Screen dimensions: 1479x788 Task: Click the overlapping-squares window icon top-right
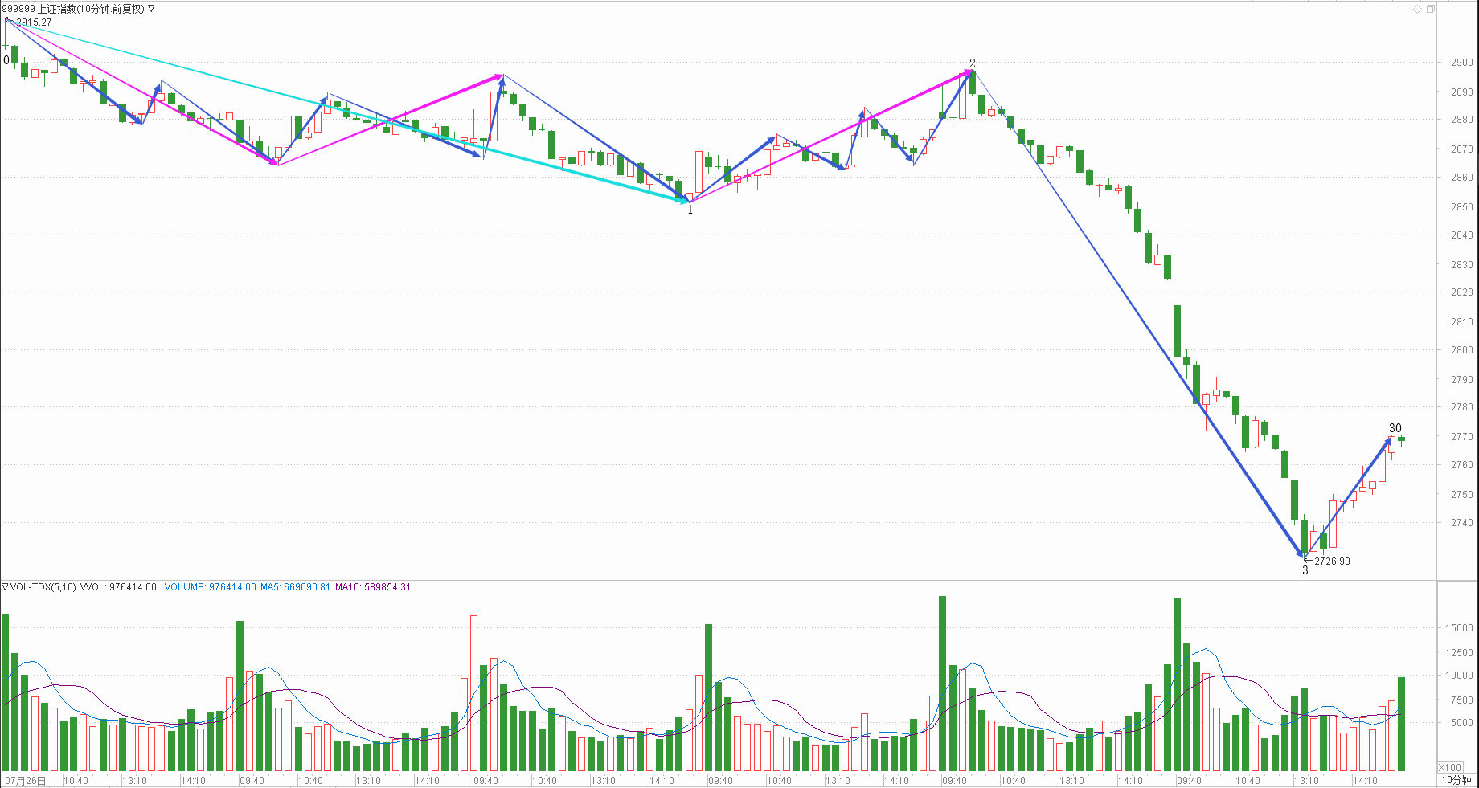[x=1430, y=9]
